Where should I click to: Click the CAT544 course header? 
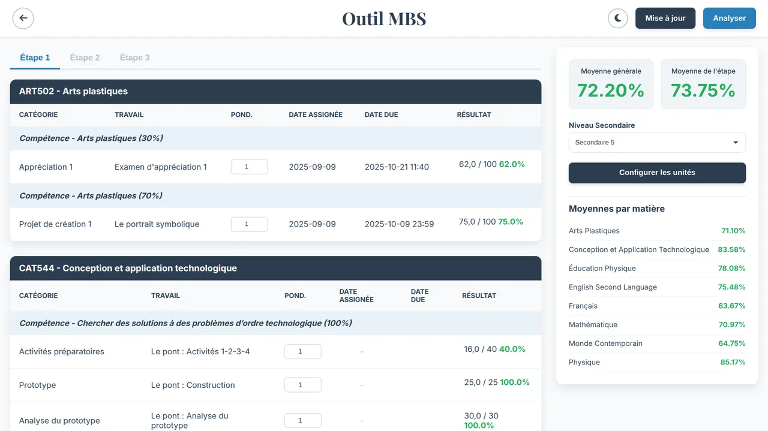click(275, 269)
